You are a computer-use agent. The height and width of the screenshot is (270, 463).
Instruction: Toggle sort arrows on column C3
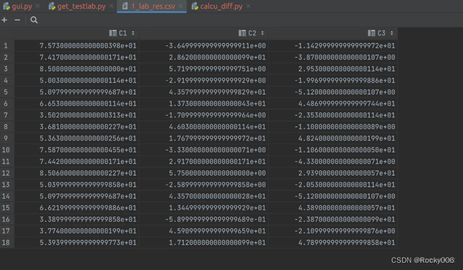392,33
